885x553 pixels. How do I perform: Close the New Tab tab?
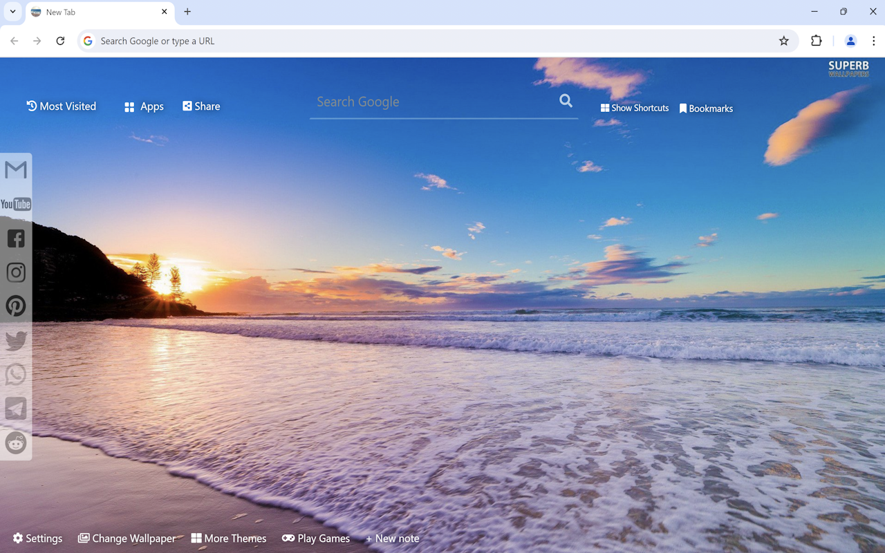point(164,12)
